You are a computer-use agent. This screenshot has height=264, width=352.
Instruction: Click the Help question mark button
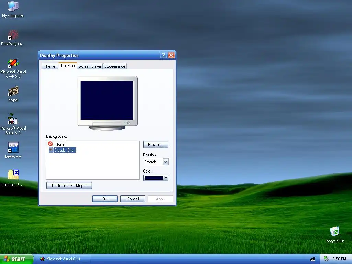click(163, 55)
